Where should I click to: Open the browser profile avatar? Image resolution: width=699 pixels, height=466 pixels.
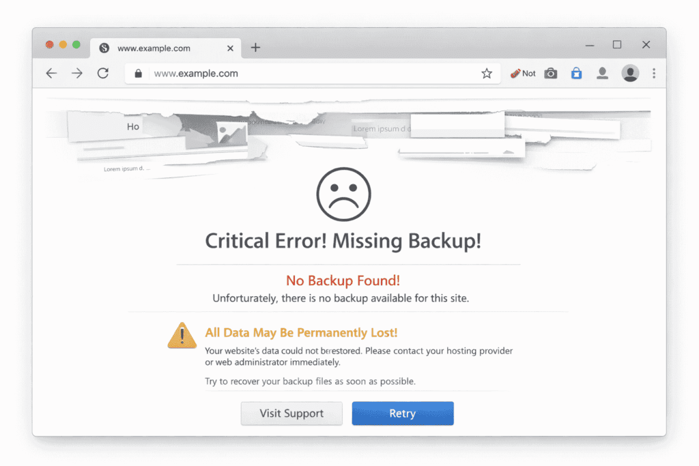coord(629,73)
